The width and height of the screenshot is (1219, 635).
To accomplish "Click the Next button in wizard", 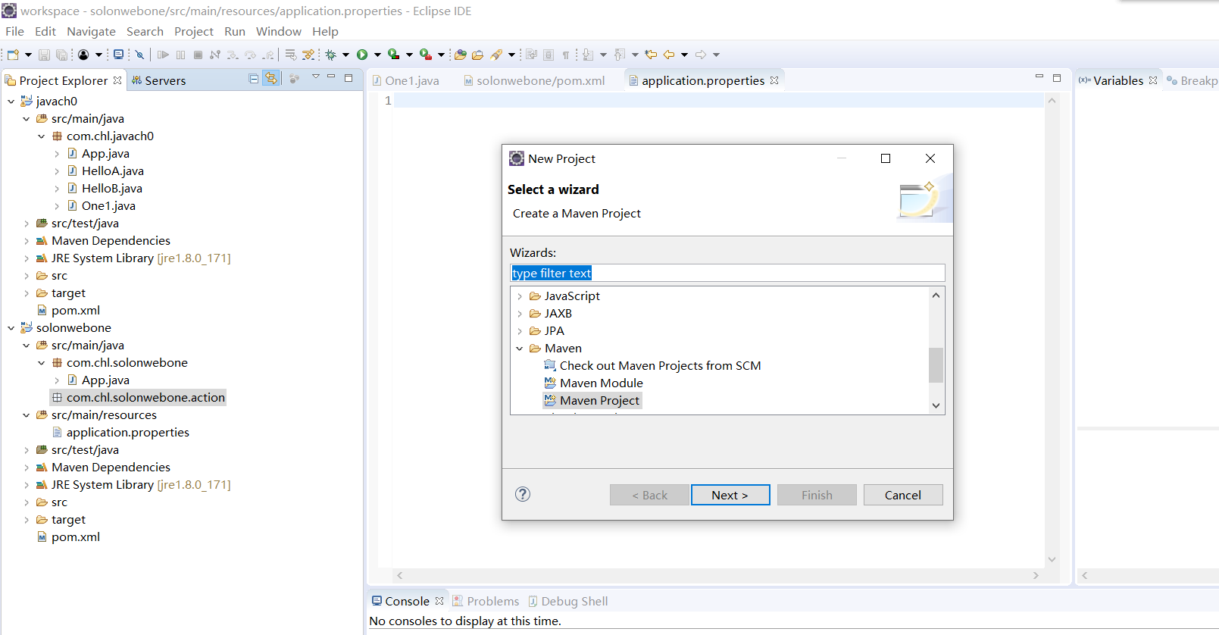I will pos(730,495).
